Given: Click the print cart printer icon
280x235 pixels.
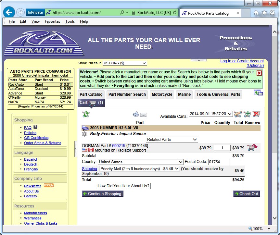Looking at the screenshot, I should pos(136,114).
